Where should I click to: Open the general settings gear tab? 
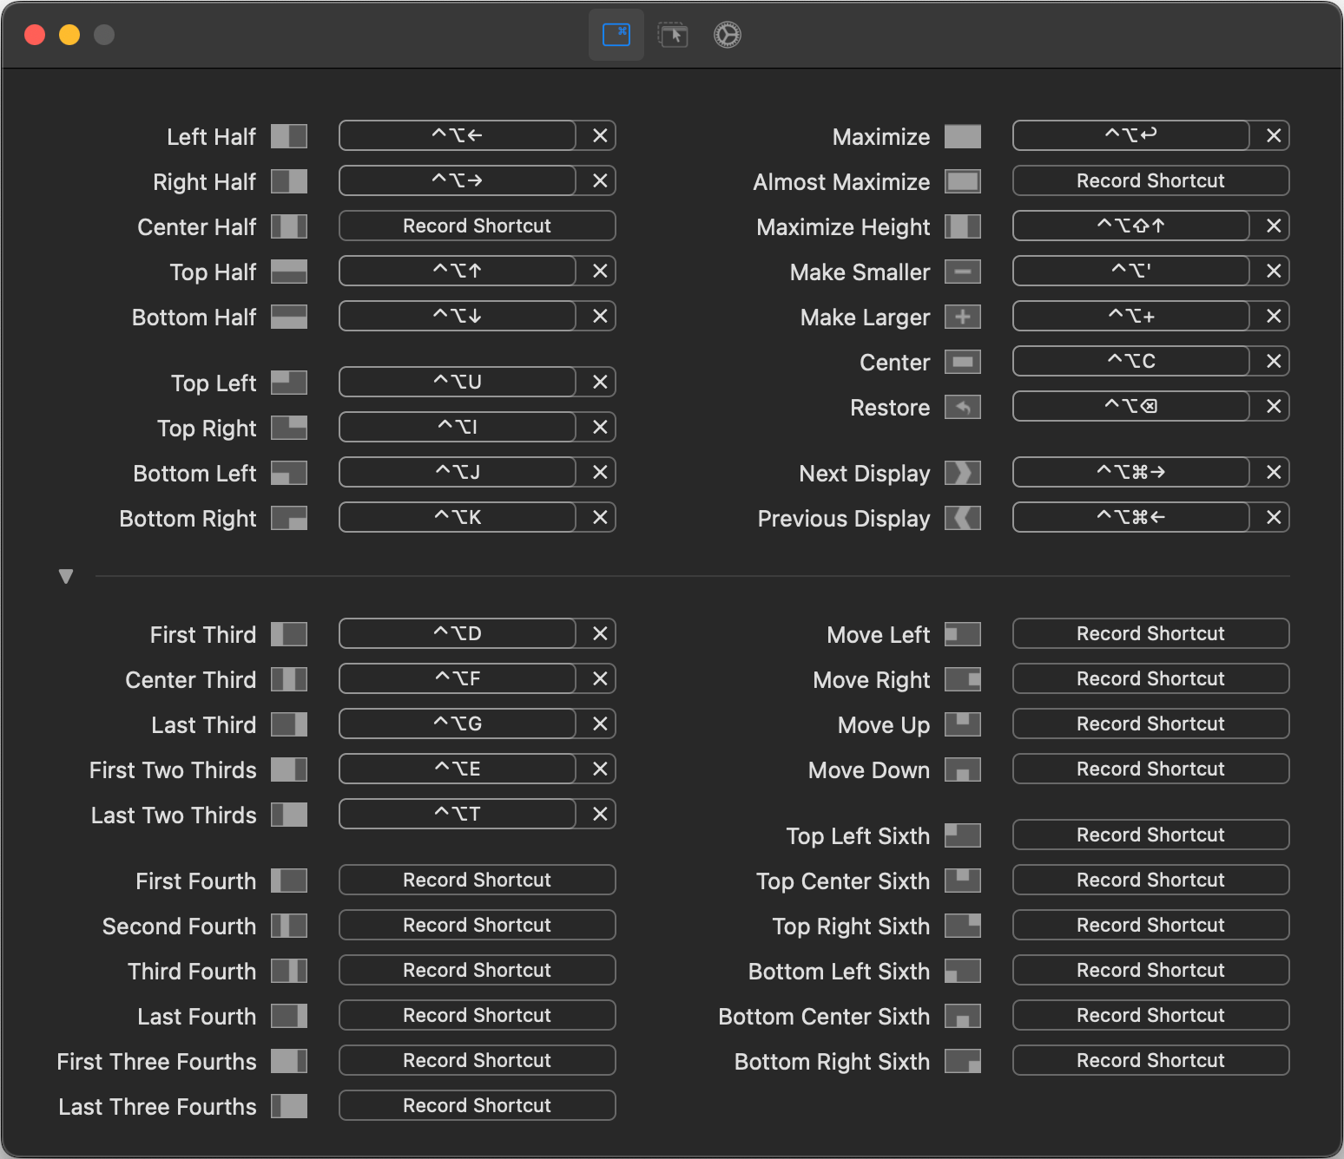coord(728,35)
